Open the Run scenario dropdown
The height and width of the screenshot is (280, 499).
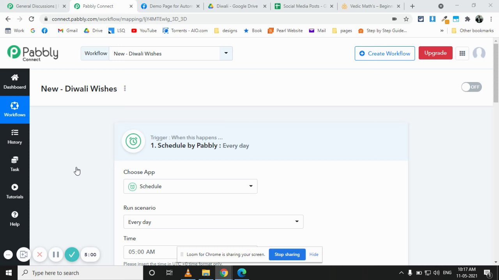coord(213,222)
